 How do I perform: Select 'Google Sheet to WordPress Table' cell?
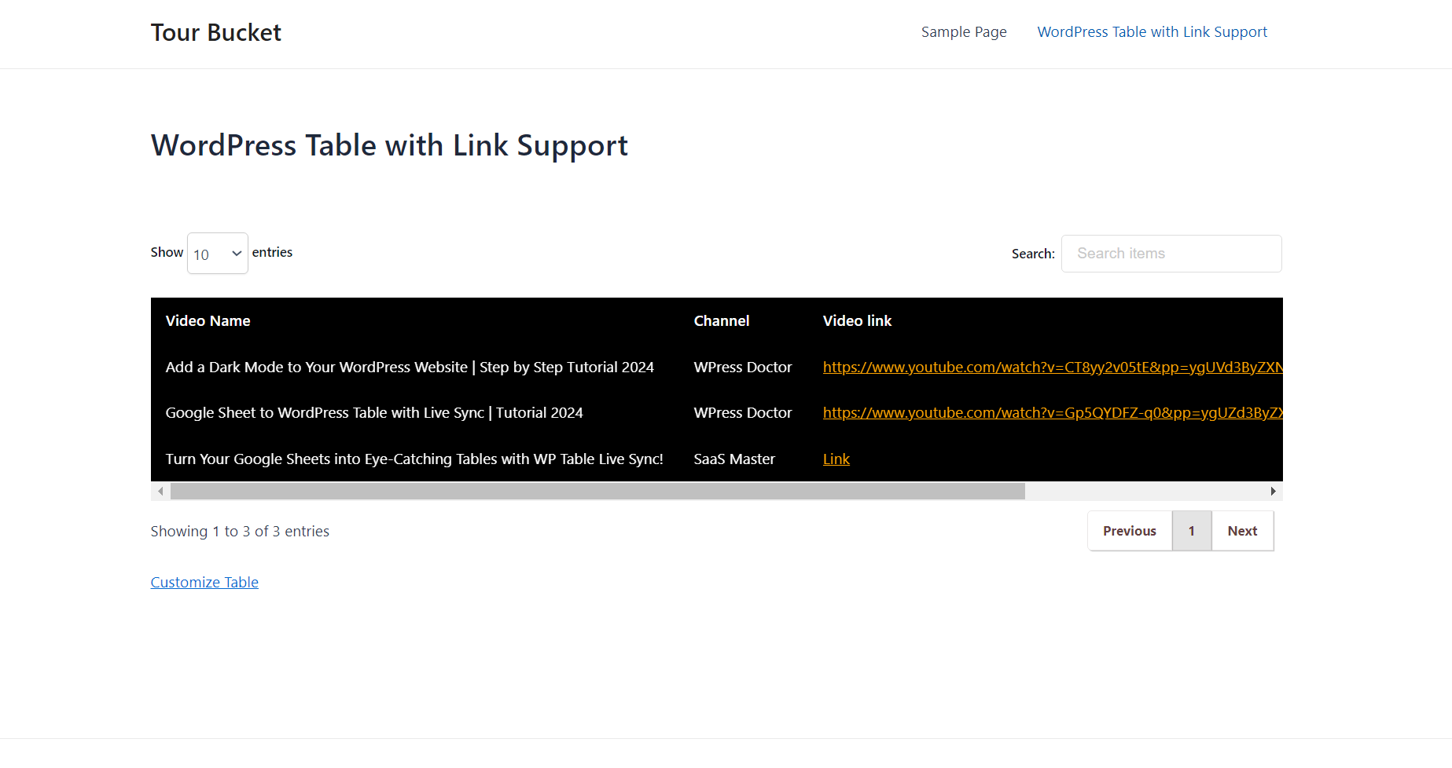tap(374, 413)
